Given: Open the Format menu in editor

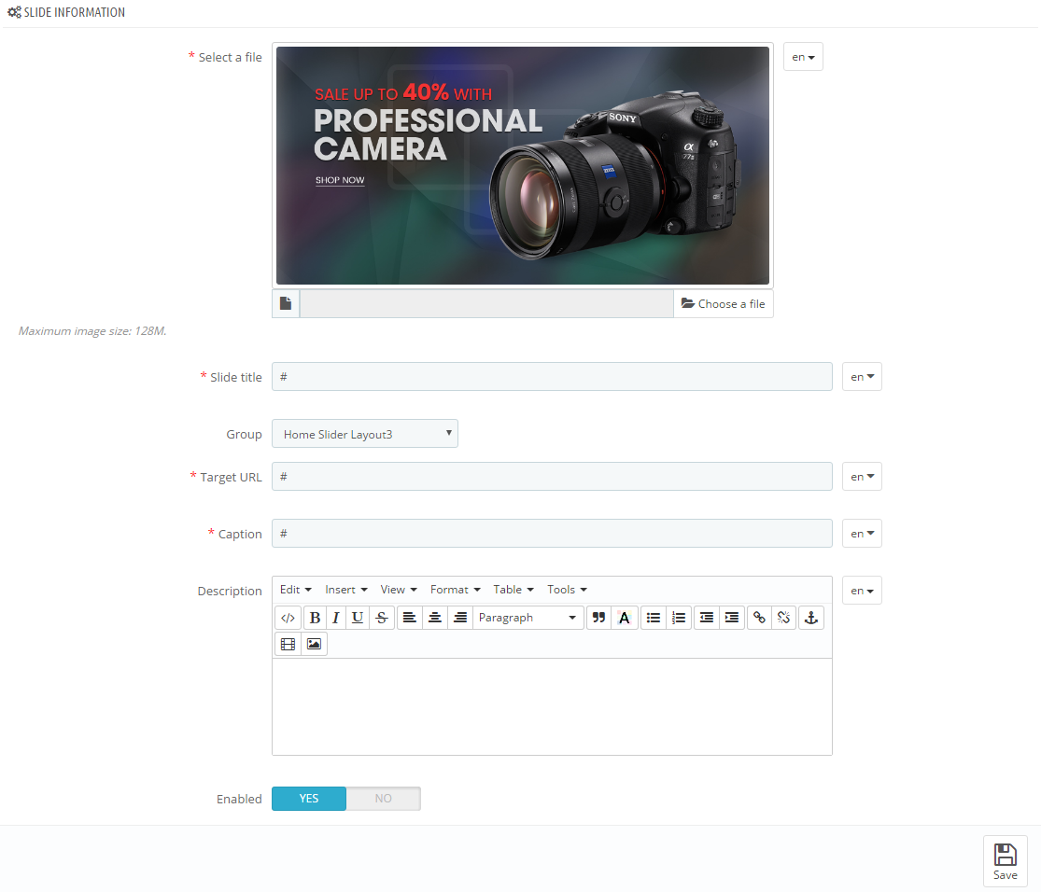Looking at the screenshot, I should [x=455, y=590].
